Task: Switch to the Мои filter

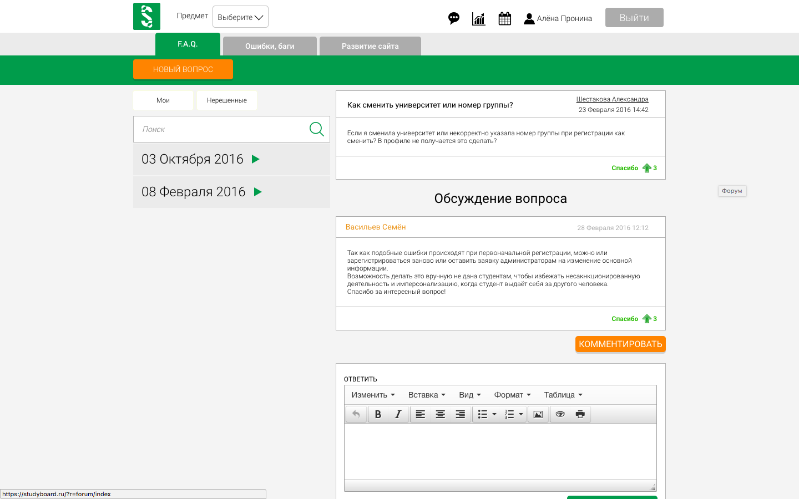Action: click(x=163, y=100)
